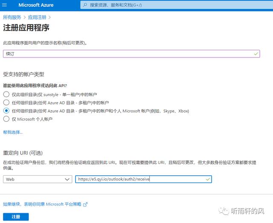Click the 注册 button
Viewport: 273px width, 223px height.
(16, 217)
